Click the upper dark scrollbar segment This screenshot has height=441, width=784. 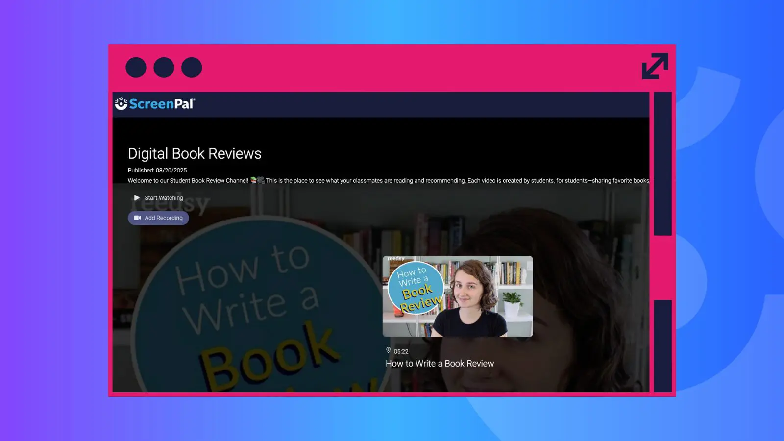pos(662,164)
